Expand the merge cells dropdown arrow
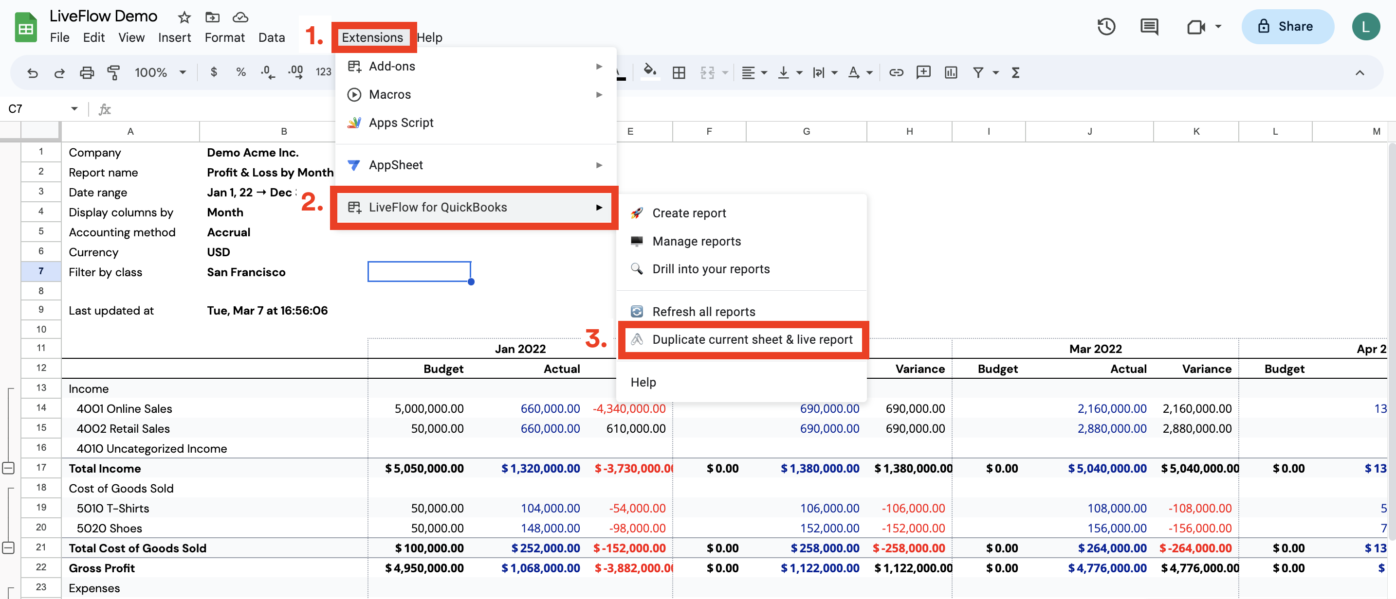The image size is (1396, 599). click(x=725, y=72)
